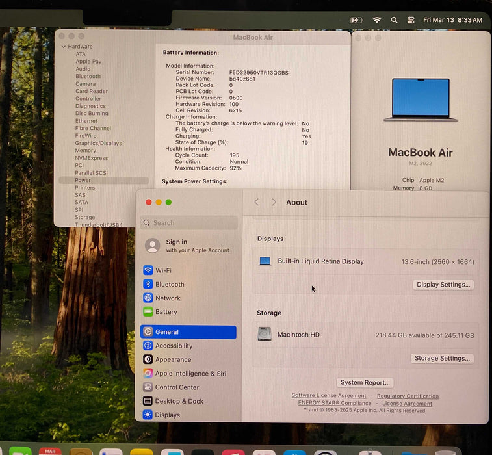Select Memory in System Report sidebar

[x=85, y=151]
